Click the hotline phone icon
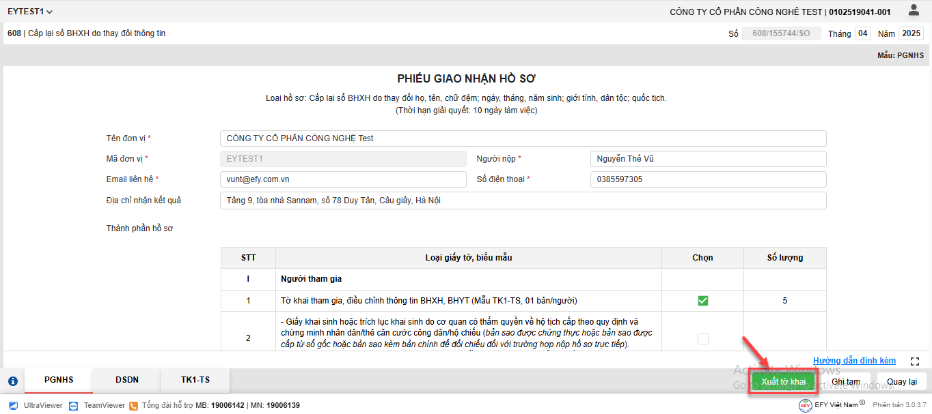Screen dimensions: 932x414 pos(134,405)
